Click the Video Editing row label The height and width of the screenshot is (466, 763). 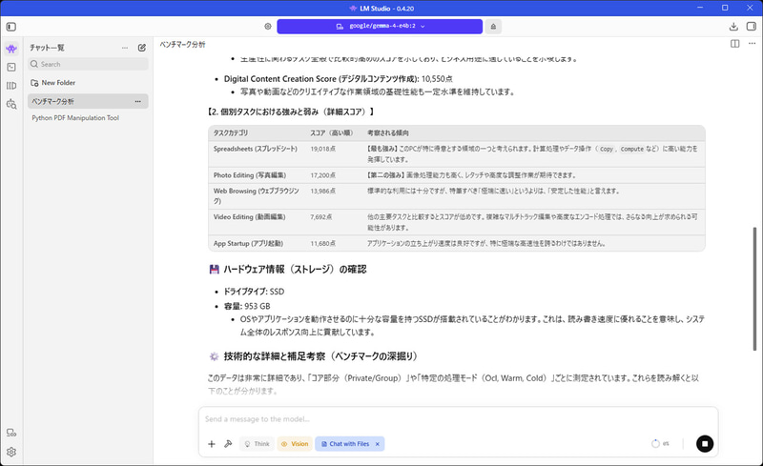[249, 217]
